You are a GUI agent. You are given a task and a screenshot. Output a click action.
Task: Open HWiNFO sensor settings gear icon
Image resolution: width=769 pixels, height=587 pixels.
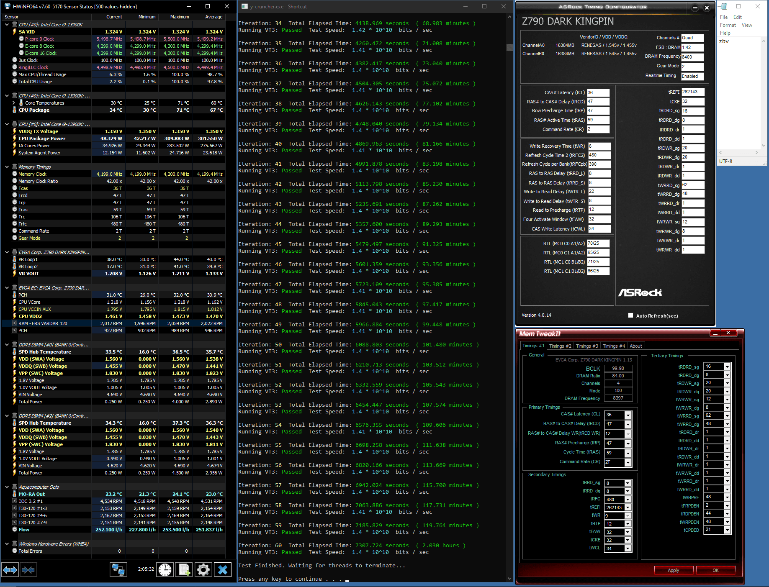pos(203,569)
